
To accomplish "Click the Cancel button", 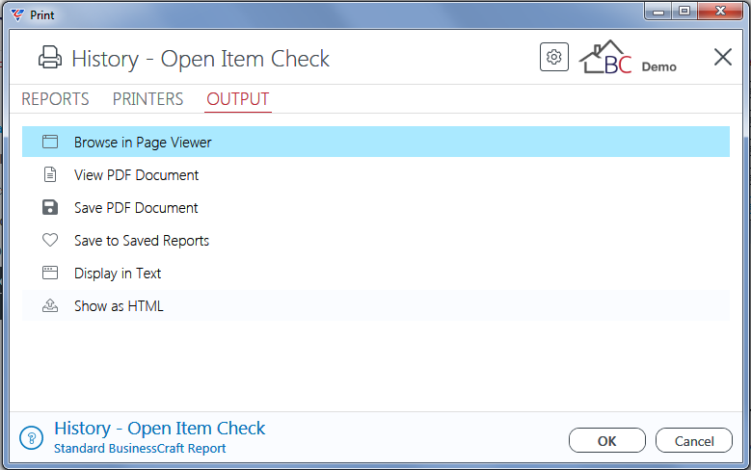I will click(694, 440).
